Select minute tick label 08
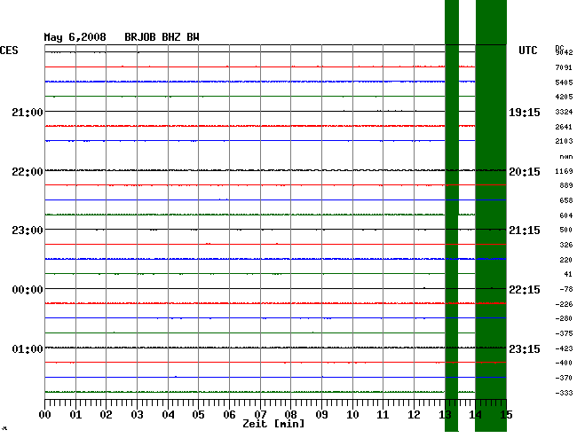 pyautogui.click(x=290, y=415)
